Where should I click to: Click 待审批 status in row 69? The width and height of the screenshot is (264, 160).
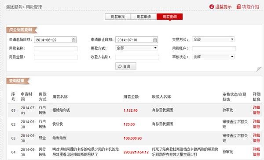(x=228, y=110)
